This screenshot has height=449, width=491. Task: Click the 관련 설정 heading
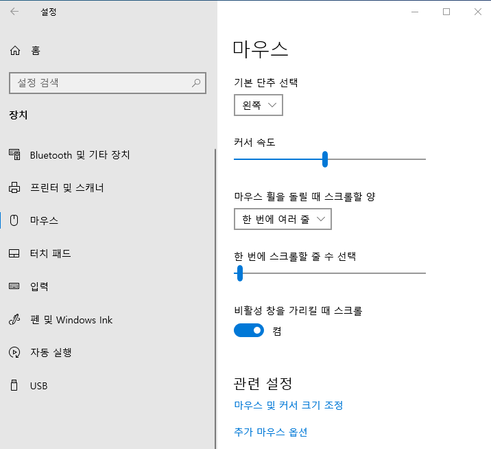pyautogui.click(x=263, y=383)
